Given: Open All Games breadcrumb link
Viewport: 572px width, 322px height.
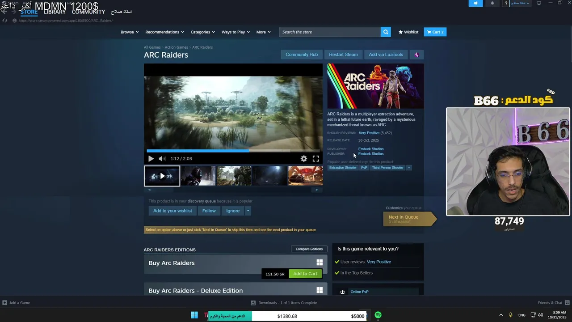Looking at the screenshot, I should point(152,47).
